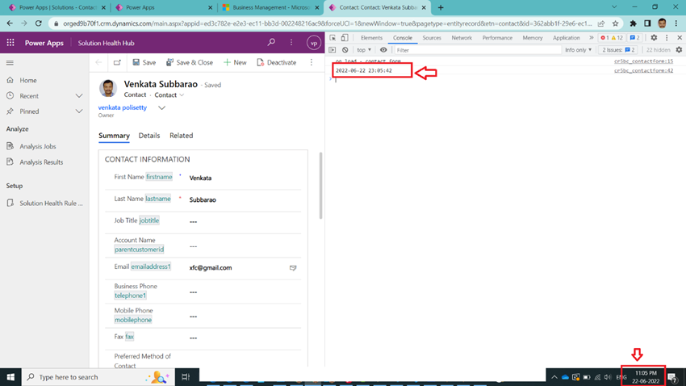The width and height of the screenshot is (686, 386).
Task: Expand the header fields chevron
Action: 162,108
